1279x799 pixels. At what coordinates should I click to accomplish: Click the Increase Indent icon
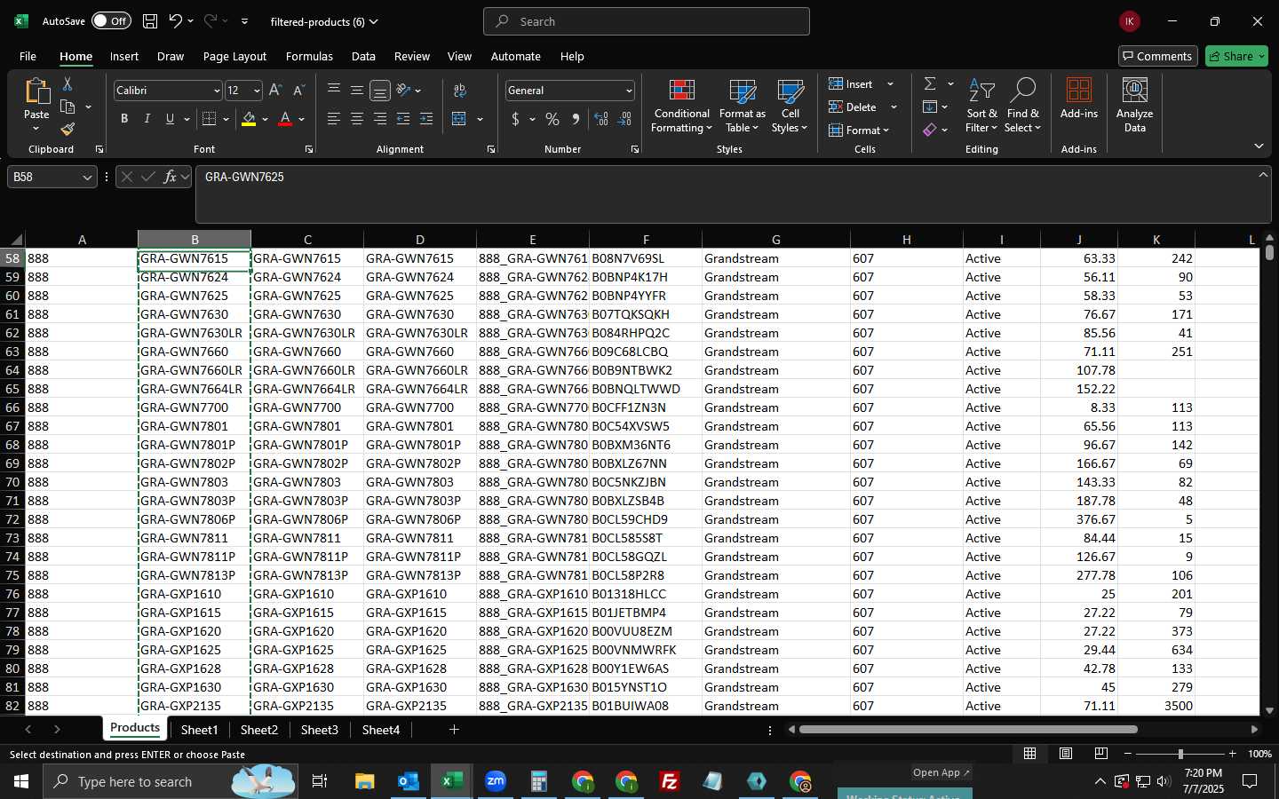click(x=426, y=119)
